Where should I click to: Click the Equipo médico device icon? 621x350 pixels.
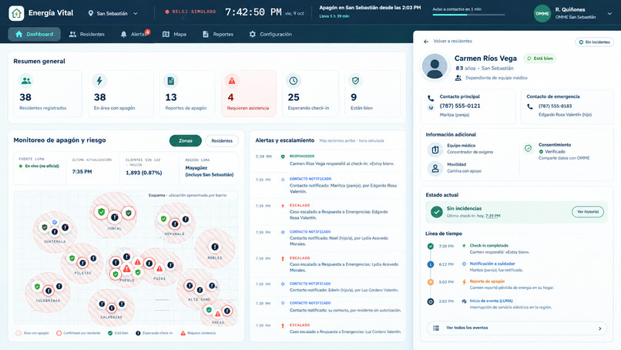pos(435,150)
